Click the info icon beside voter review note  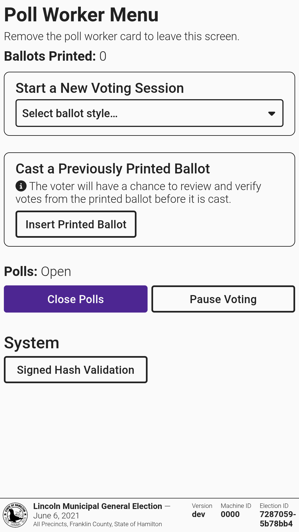21,186
